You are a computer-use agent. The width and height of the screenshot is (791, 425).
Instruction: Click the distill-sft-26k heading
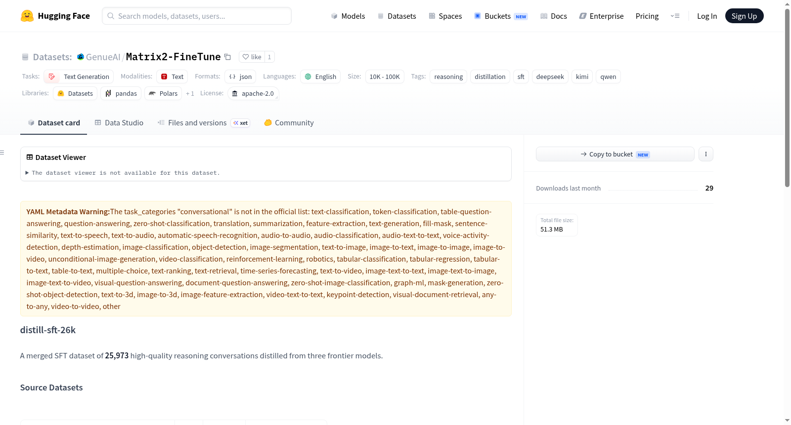click(48, 330)
